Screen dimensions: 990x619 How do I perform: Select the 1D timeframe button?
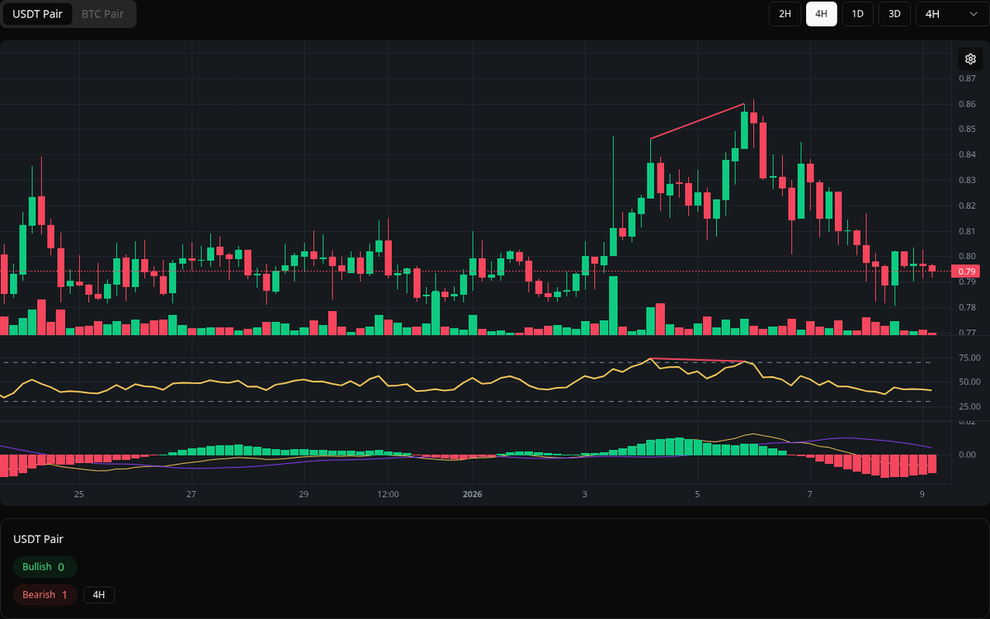tap(857, 14)
